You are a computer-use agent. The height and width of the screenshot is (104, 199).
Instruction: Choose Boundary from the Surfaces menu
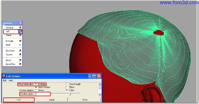tap(10, 51)
